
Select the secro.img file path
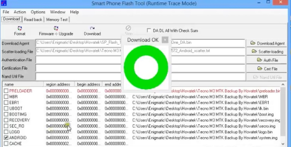click(204, 126)
